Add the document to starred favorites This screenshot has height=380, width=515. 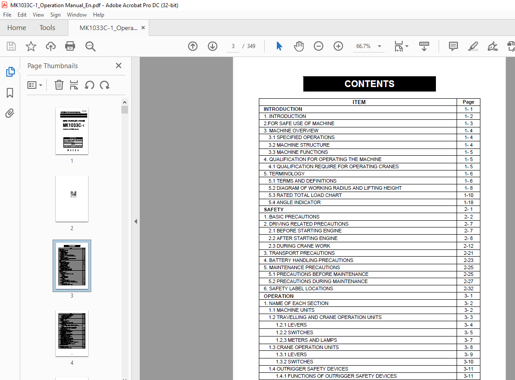point(31,46)
